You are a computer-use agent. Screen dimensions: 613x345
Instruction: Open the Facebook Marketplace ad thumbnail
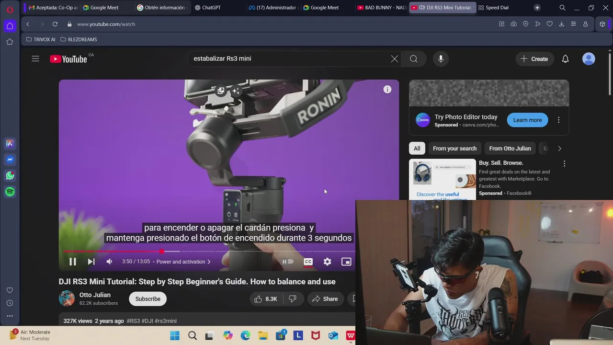pyautogui.click(x=443, y=179)
